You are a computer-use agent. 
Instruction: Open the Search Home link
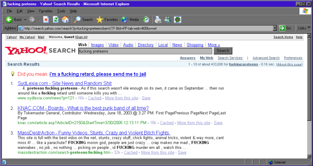tap(283, 37)
